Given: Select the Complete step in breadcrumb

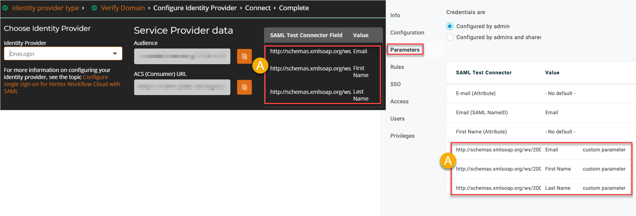Looking at the screenshot, I should tap(294, 8).
